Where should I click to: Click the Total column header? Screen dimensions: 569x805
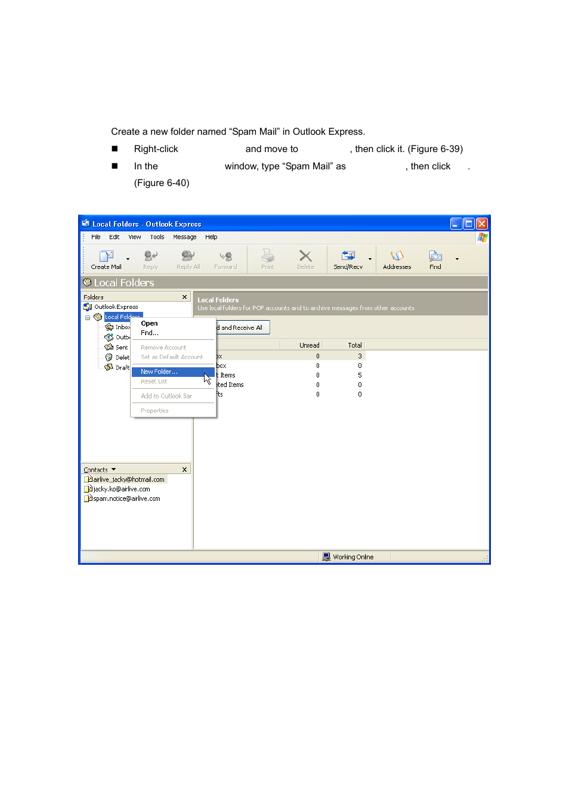343,345
